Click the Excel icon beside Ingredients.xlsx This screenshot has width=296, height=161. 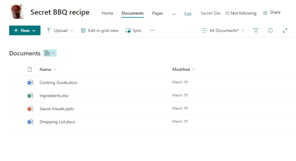[30, 96]
